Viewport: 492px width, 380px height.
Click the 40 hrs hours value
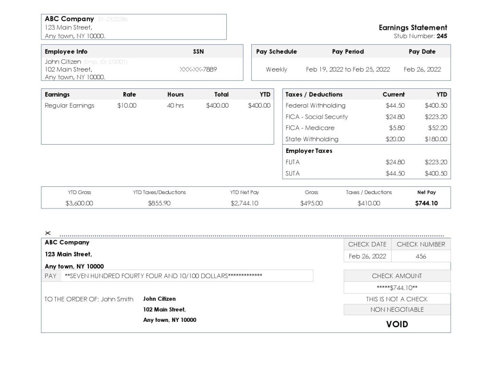[175, 106]
